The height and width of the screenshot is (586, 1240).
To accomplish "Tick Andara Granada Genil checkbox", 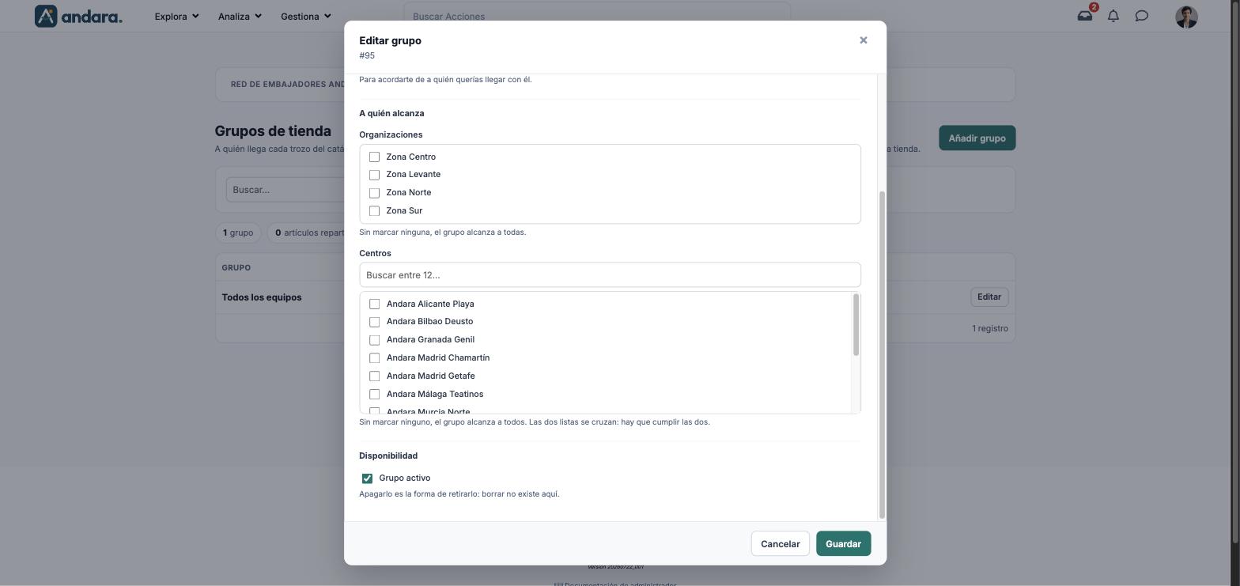I will 375,340.
